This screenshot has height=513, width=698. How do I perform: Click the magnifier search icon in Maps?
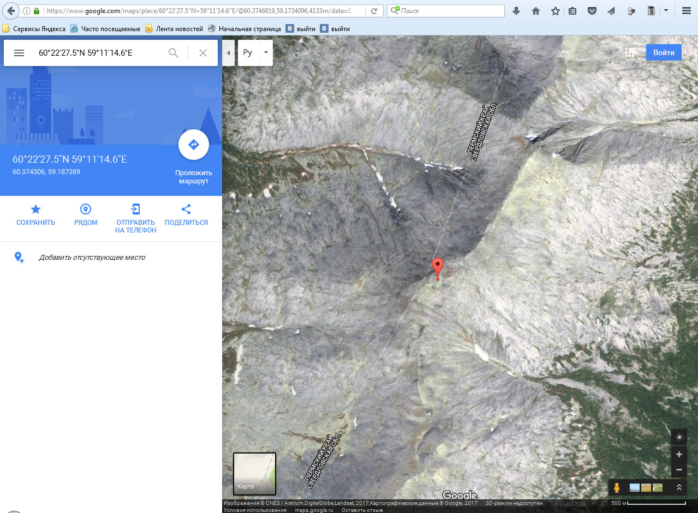point(174,53)
